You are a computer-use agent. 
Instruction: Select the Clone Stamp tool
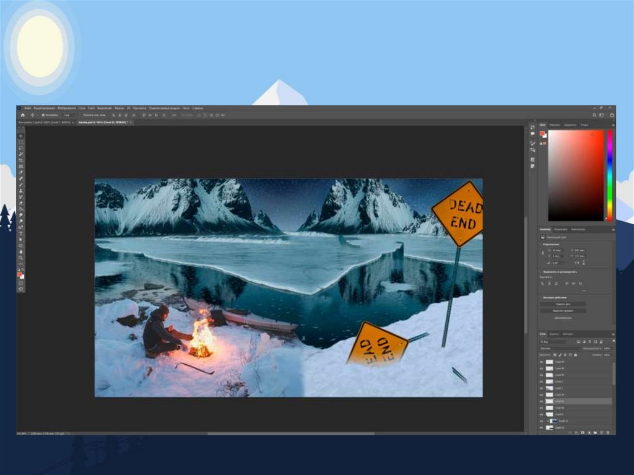point(21,191)
